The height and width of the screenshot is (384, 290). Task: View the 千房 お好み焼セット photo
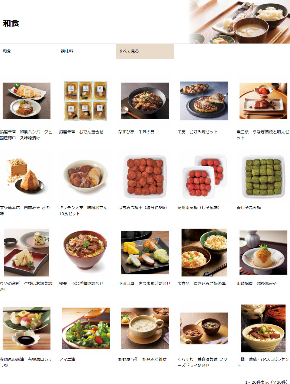204,101
